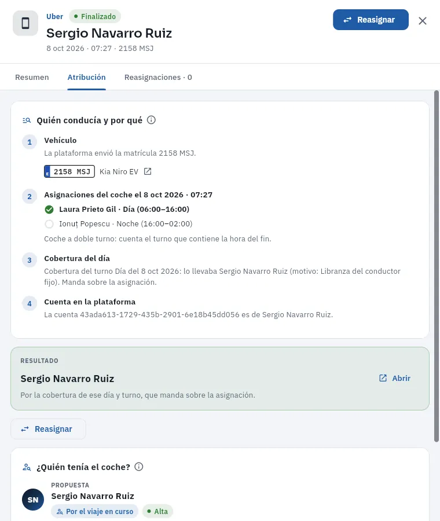This screenshot has height=521, width=440.
Task: Click the person-search icon by ¿Quién tenía el coche?
Action: (27, 467)
